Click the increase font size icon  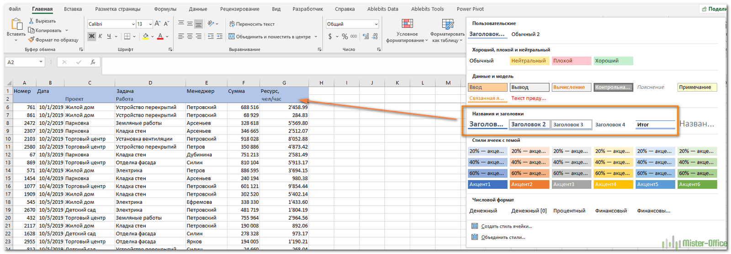[157, 24]
